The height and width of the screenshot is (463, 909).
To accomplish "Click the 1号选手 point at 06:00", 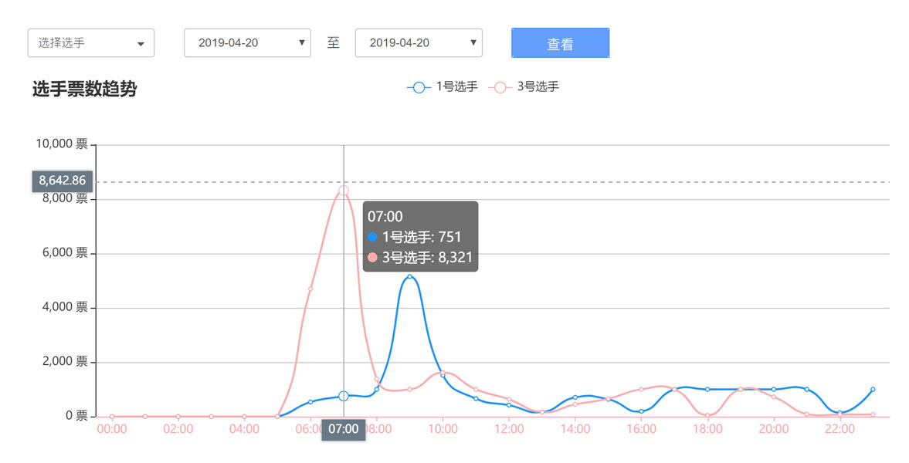I will [310, 401].
